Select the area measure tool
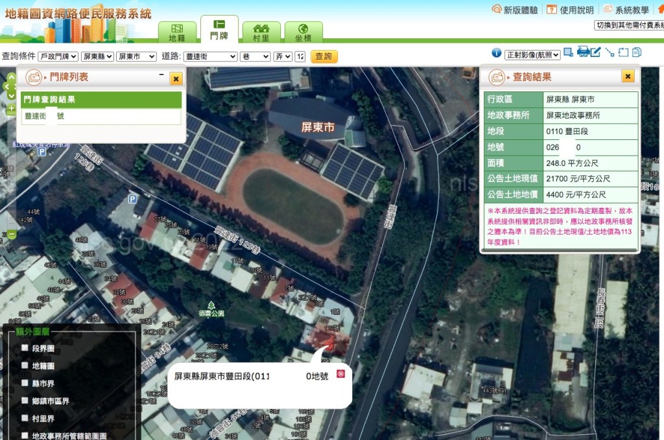664x440 pixels. (x=623, y=52)
